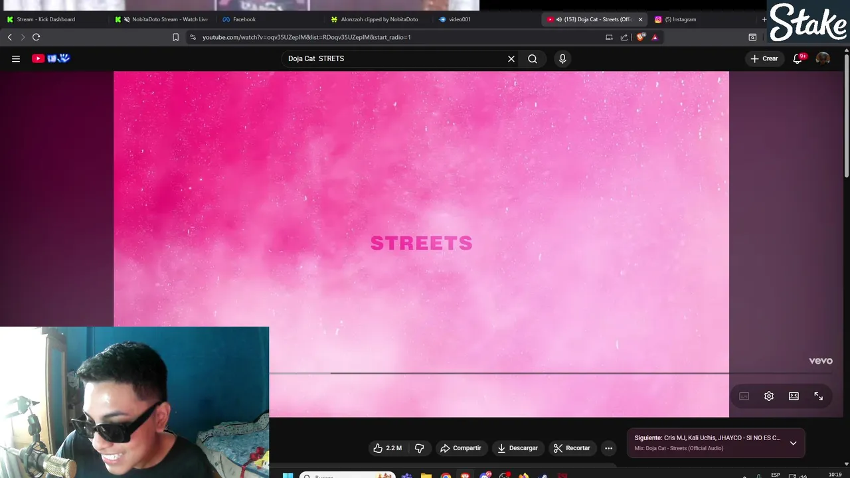Toggle theater mode on the player

(794, 396)
